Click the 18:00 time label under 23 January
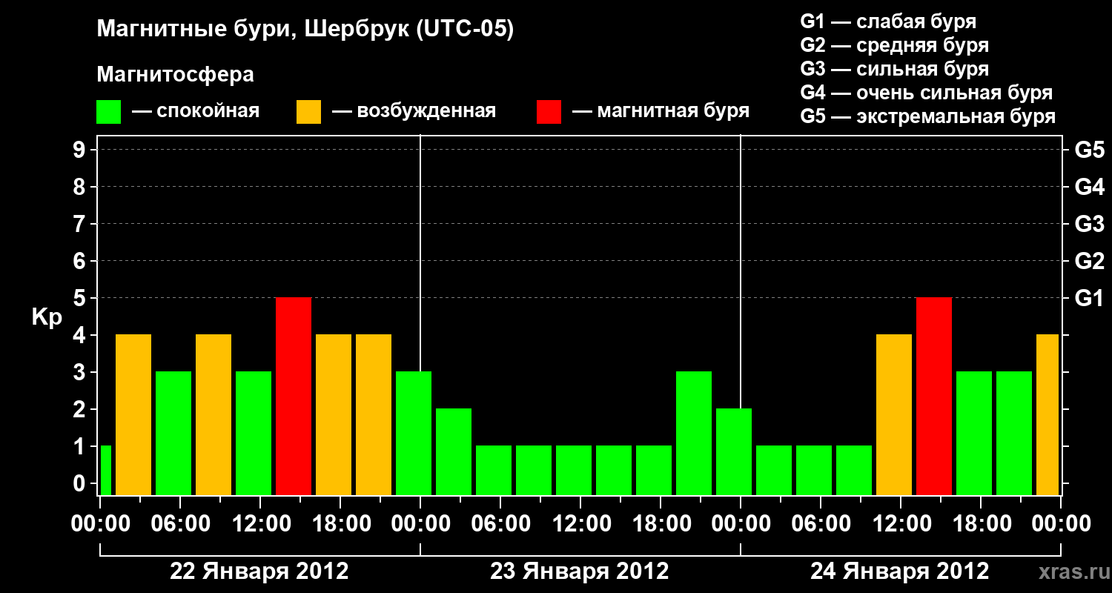The height and width of the screenshot is (593, 1112). pyautogui.click(x=661, y=524)
